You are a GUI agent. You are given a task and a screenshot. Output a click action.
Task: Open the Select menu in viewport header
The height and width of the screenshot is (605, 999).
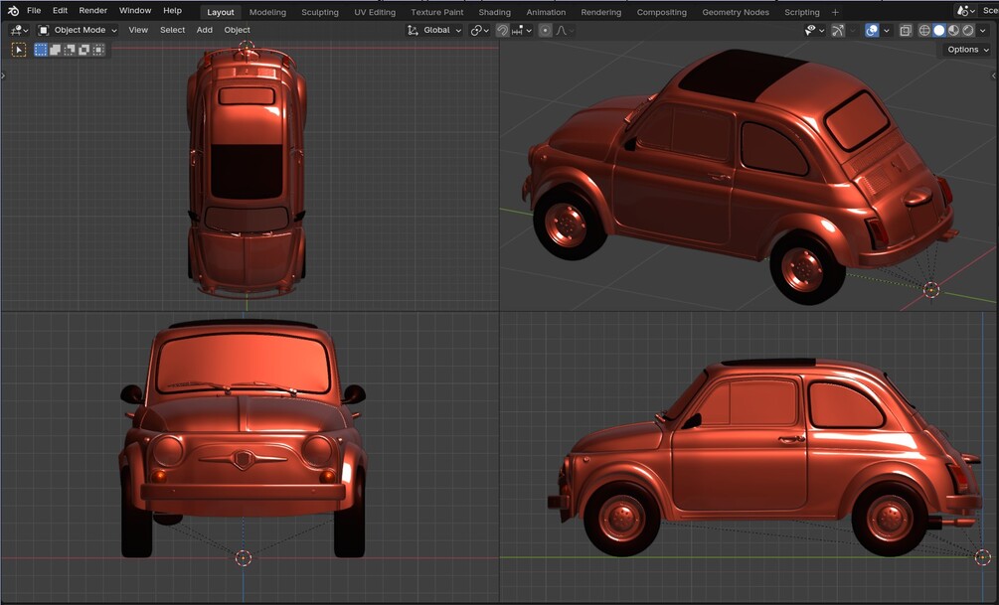(172, 30)
